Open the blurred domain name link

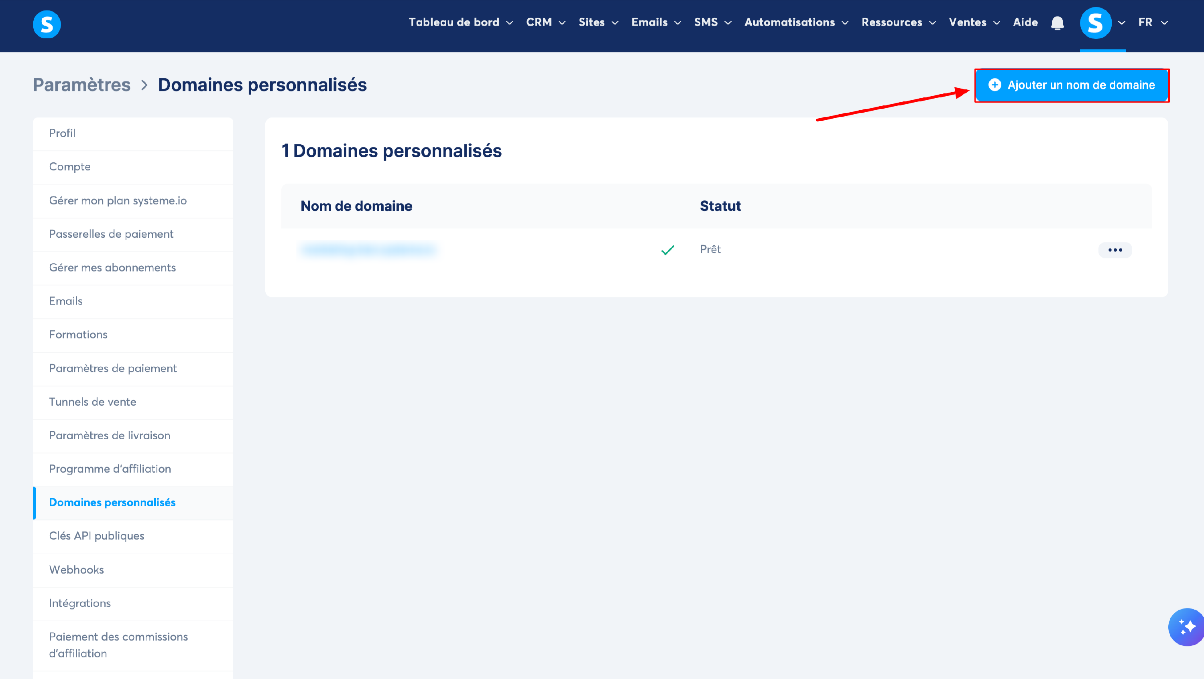tap(368, 250)
